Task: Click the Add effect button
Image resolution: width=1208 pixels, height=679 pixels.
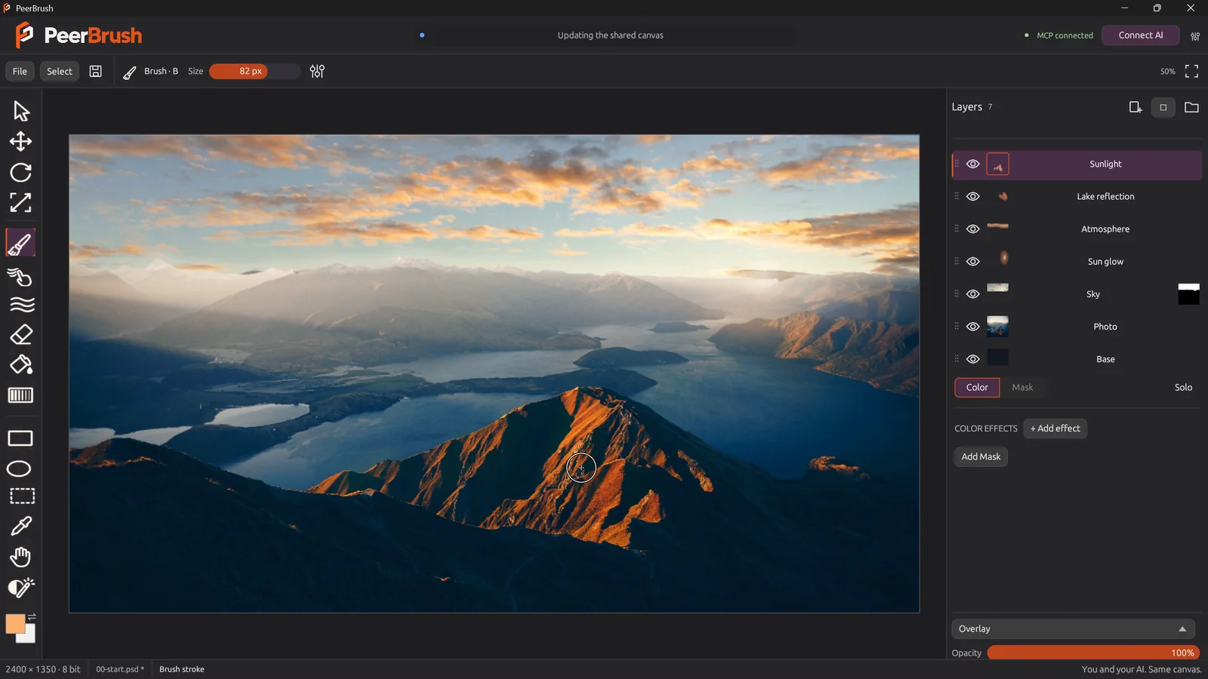Action: click(x=1055, y=429)
